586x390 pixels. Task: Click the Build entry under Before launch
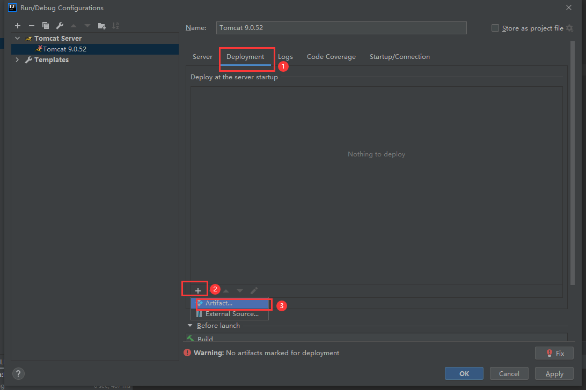(x=205, y=339)
